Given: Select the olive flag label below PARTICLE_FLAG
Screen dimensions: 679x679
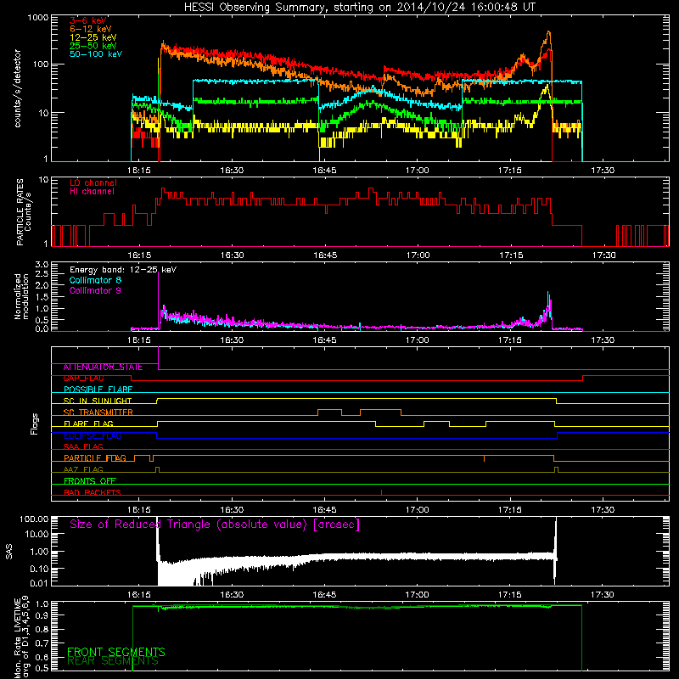Looking at the screenshot, I should (x=83, y=470).
